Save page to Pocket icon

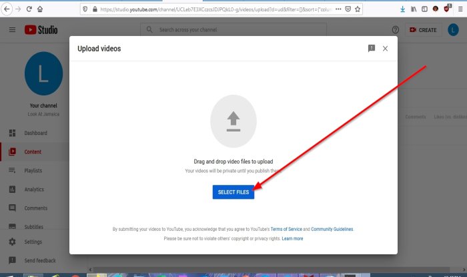[x=348, y=9]
